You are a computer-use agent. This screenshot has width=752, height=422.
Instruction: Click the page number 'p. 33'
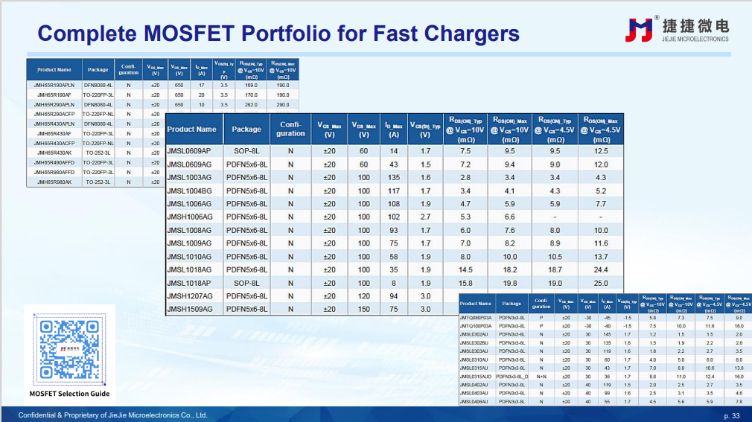click(x=731, y=416)
